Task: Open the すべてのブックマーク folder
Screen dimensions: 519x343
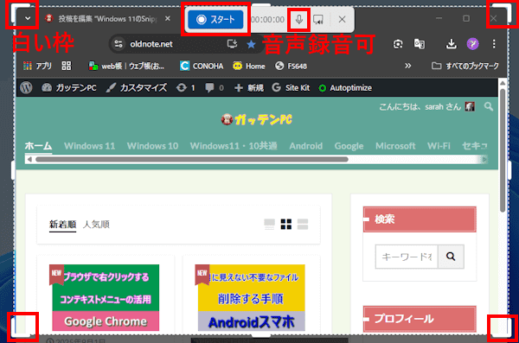Action: point(465,66)
